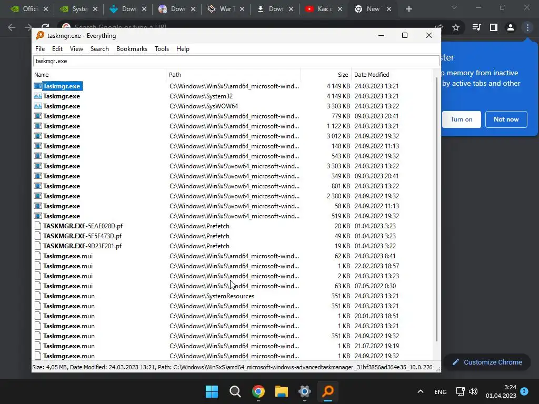Screen dimensions: 539x404
Task: Show hidden tray icons chevron
Action: (x=420, y=391)
